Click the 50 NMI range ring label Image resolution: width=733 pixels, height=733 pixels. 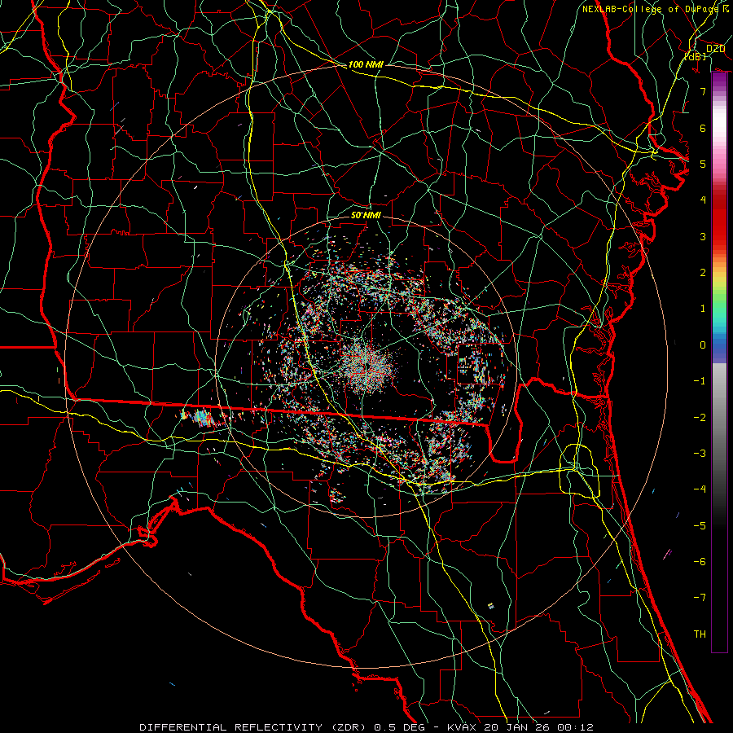click(x=366, y=215)
